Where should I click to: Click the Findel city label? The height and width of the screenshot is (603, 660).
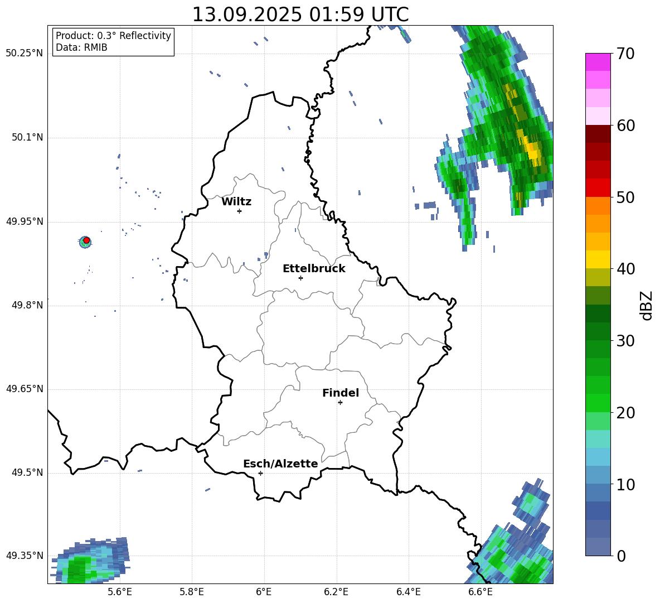click(x=341, y=393)
